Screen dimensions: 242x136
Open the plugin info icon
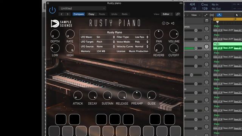[x=163, y=23]
